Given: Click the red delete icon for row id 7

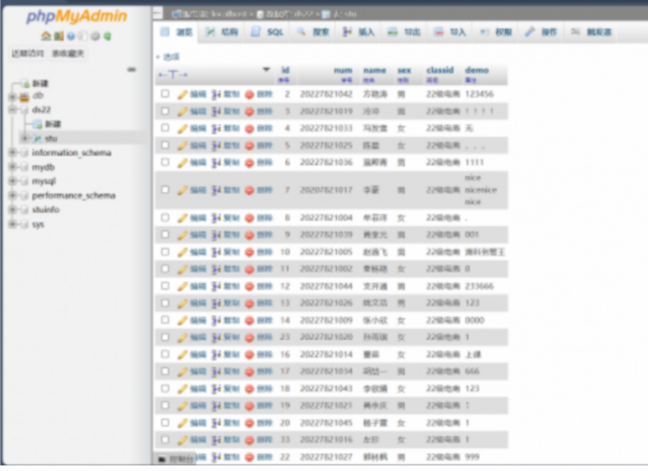Looking at the screenshot, I should click(x=249, y=190).
